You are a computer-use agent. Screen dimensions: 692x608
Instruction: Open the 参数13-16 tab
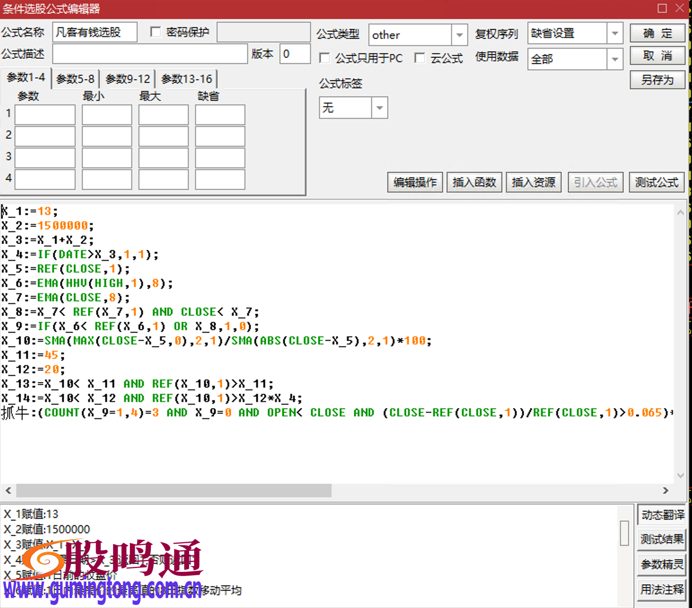[x=186, y=79]
